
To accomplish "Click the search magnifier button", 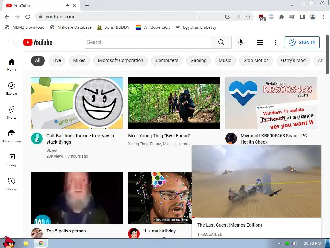I will pyautogui.click(x=221, y=42).
